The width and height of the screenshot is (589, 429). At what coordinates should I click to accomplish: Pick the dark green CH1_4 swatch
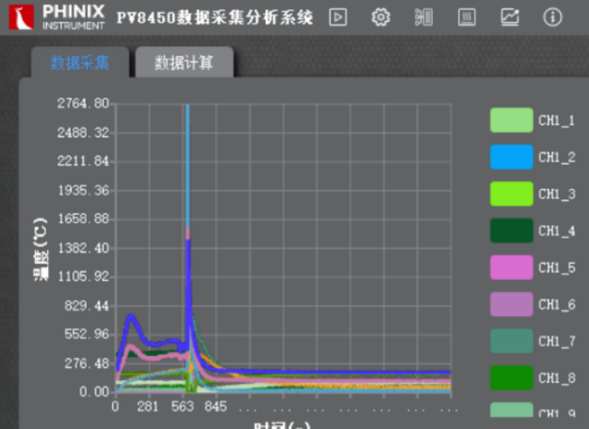pos(511,231)
